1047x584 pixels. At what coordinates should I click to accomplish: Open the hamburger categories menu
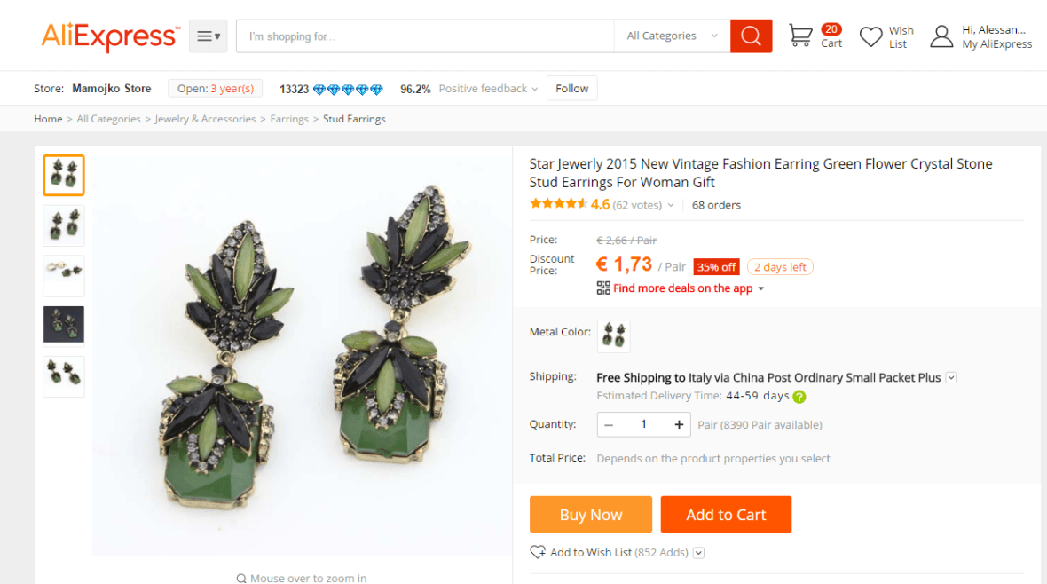[x=209, y=36]
